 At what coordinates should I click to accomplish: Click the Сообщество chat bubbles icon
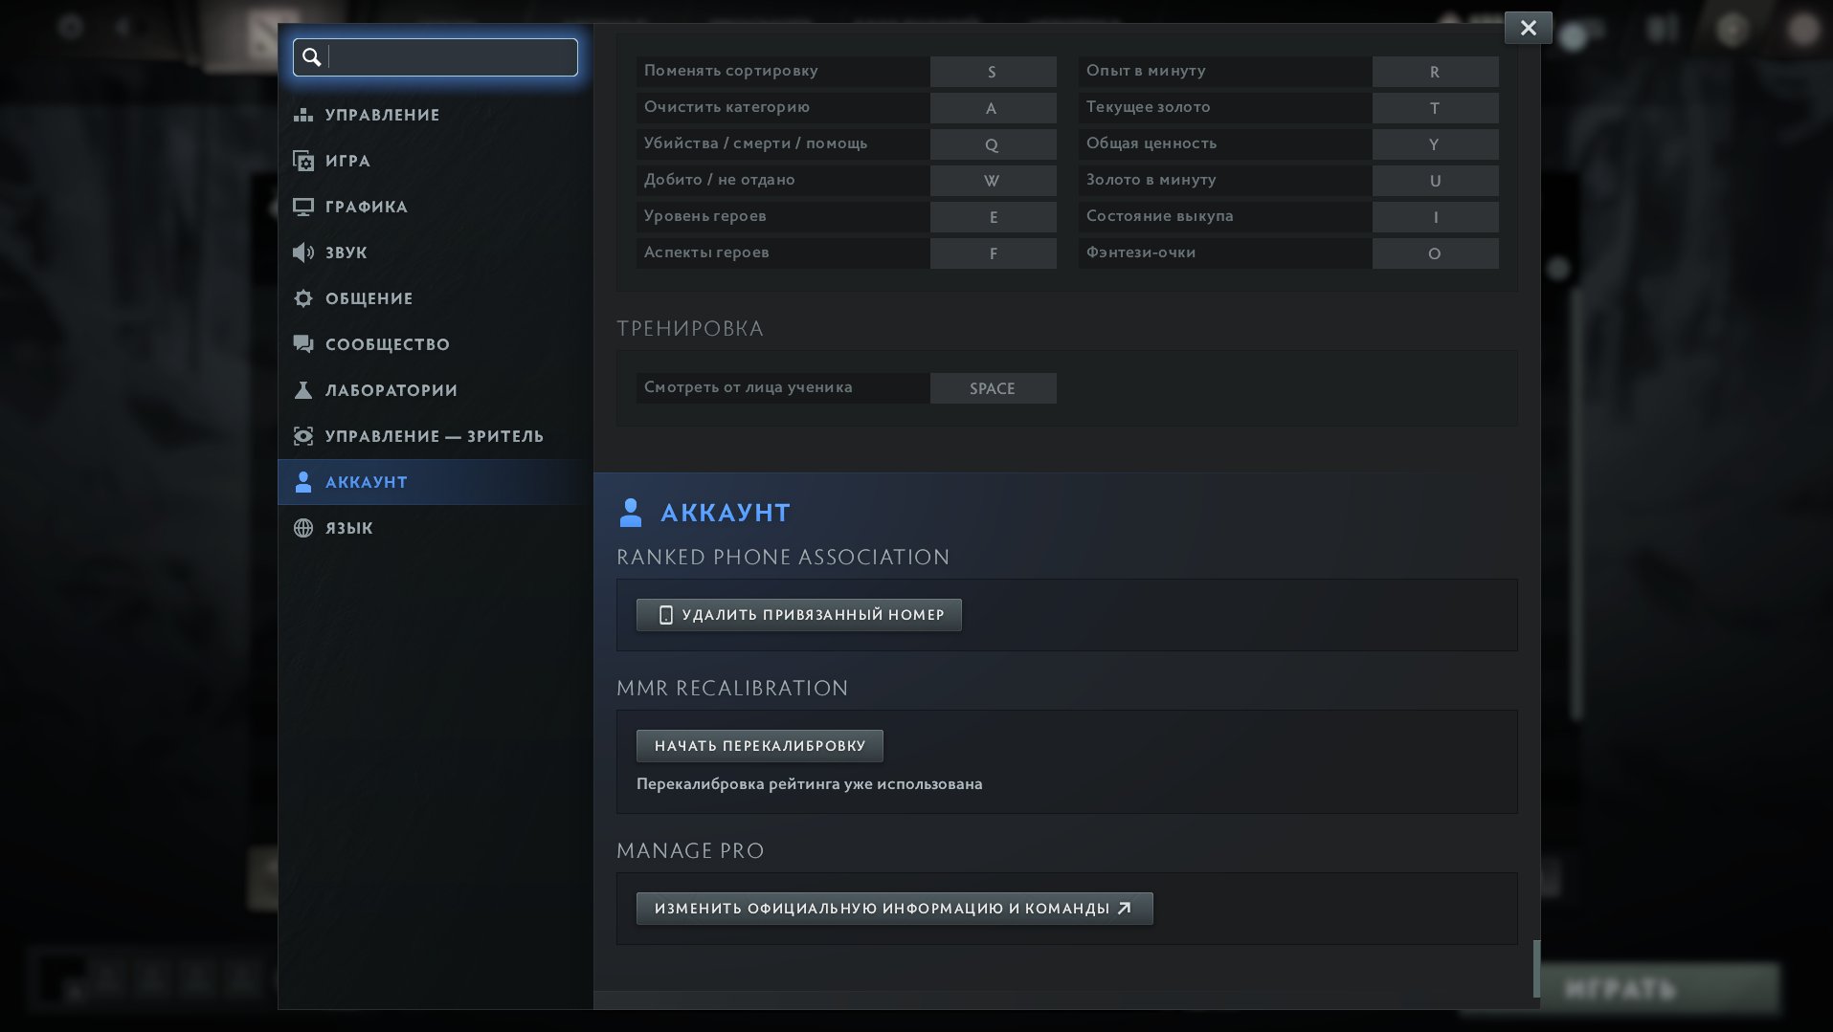tap(303, 344)
